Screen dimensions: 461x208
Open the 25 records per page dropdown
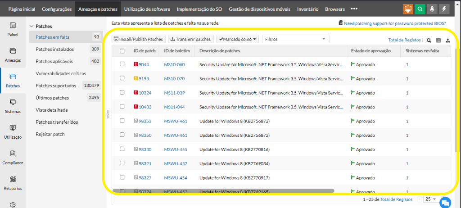point(430,199)
